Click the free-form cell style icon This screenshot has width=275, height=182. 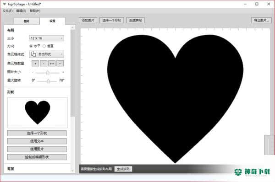[x=33, y=54]
